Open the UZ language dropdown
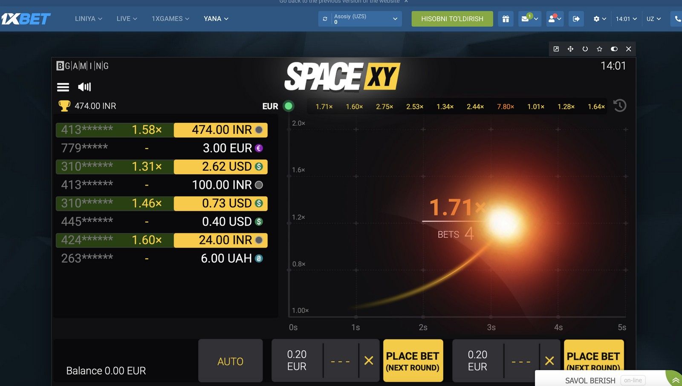The image size is (682, 386). pyautogui.click(x=653, y=19)
